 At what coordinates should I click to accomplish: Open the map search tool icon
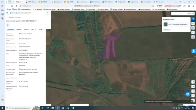193,19
